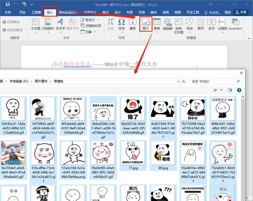
Task: Select the 学习 thumbnail 0d545e31 gif
Action: (x=13, y=109)
